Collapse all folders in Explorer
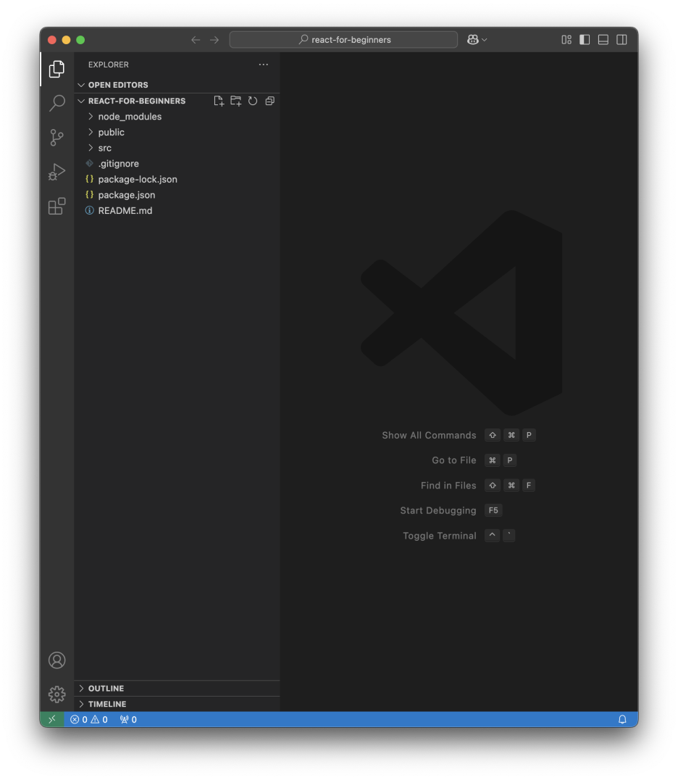The width and height of the screenshot is (678, 780). click(270, 101)
